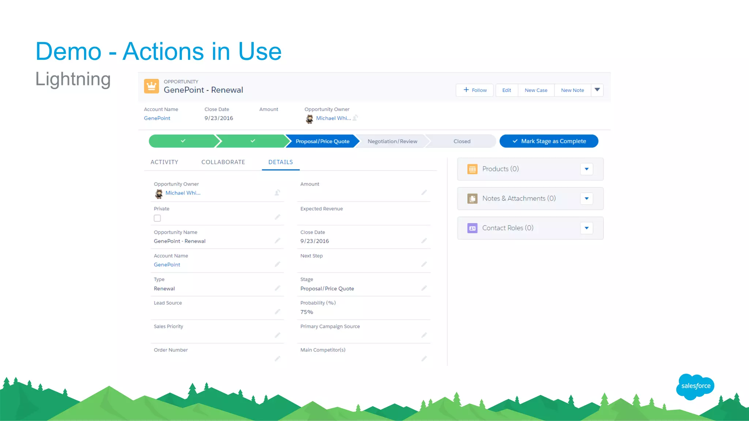This screenshot has height=421, width=749.
Task: Click change owner icon in header
Action: coord(355,118)
